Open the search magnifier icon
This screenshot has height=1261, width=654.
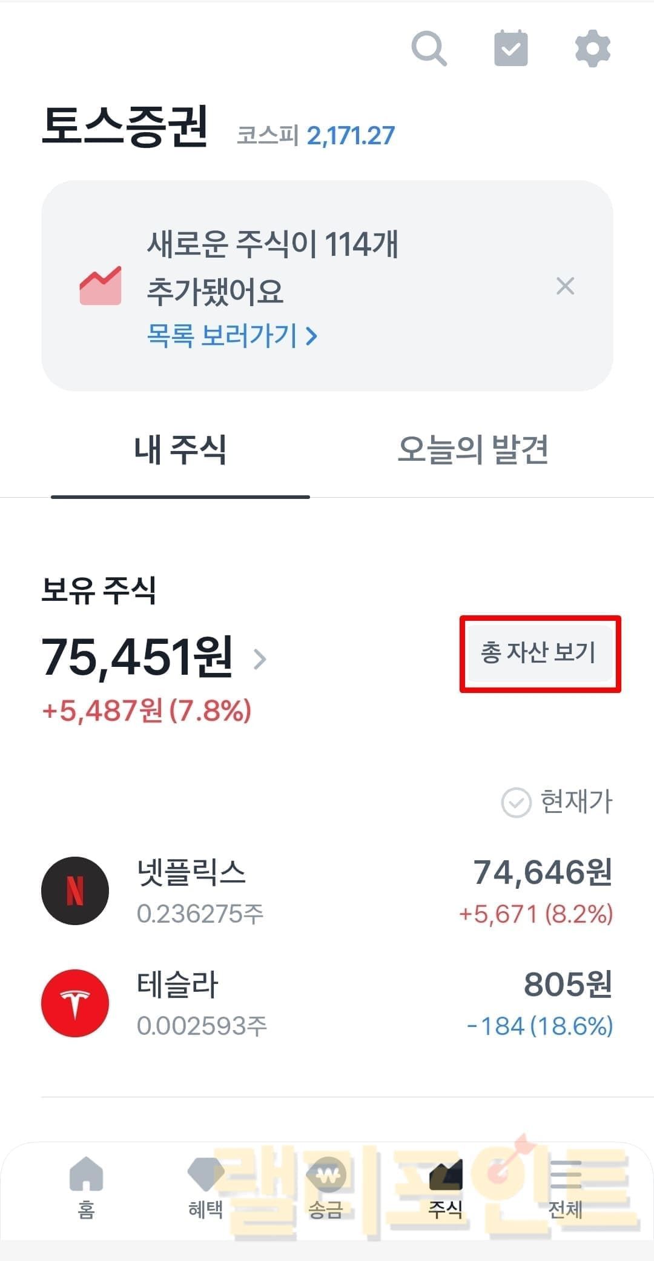[x=429, y=48]
